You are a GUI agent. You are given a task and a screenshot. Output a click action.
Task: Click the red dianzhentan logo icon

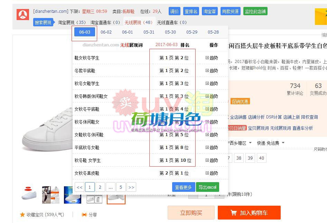(x=23, y=14)
